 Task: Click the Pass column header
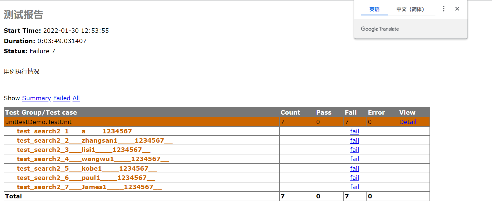(x=324, y=112)
